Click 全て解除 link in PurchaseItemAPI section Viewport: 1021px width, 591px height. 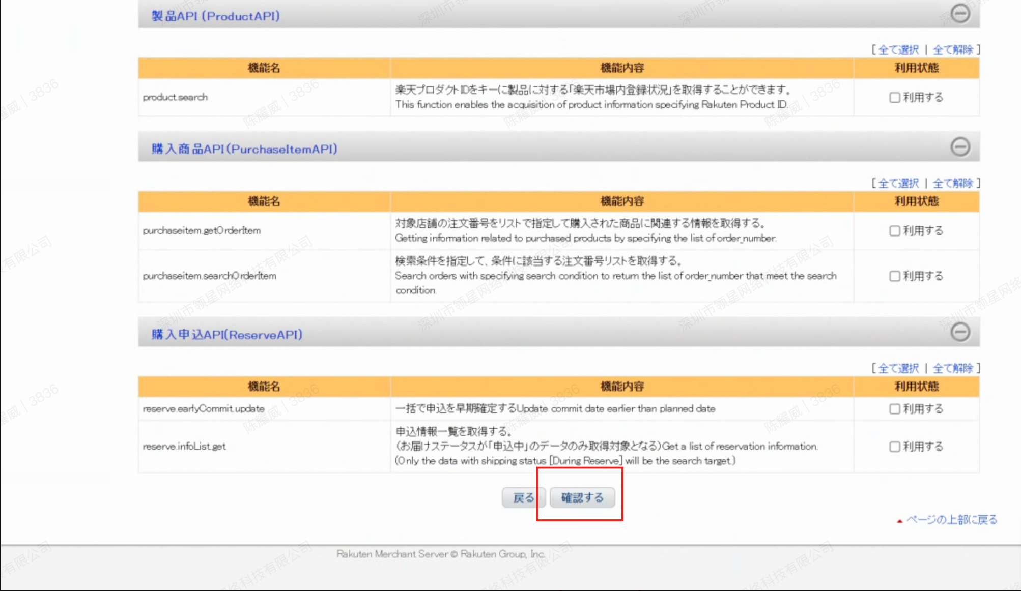pyautogui.click(x=953, y=183)
